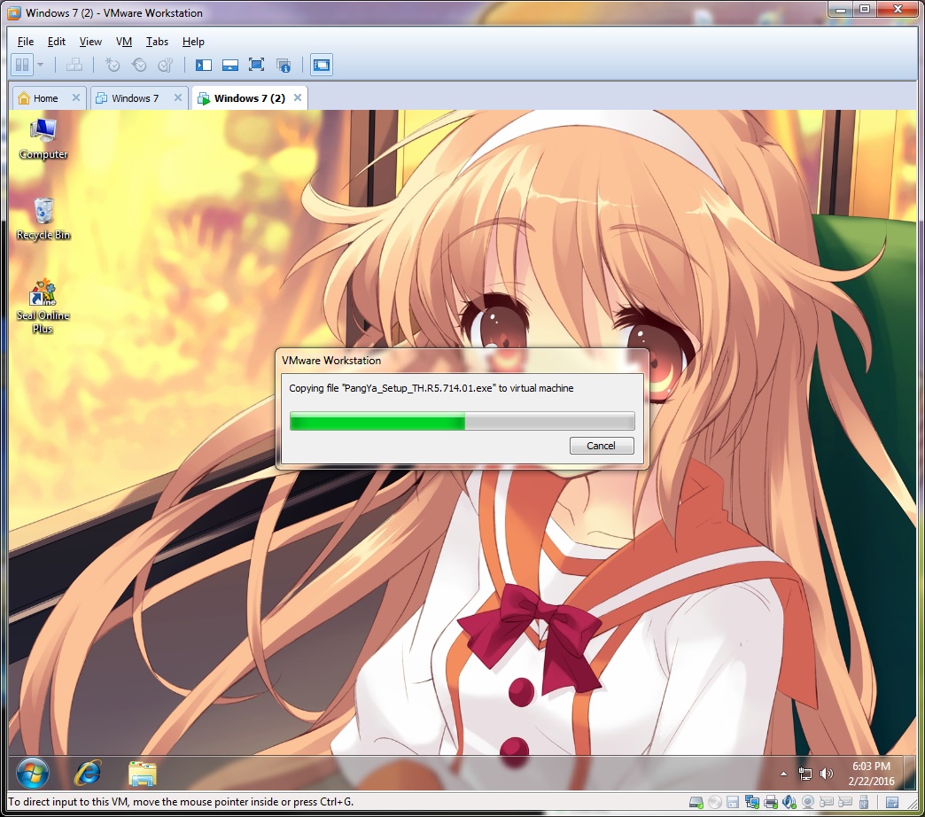The width and height of the screenshot is (925, 817).
Task: Click the printer device status icon
Action: 771,802
